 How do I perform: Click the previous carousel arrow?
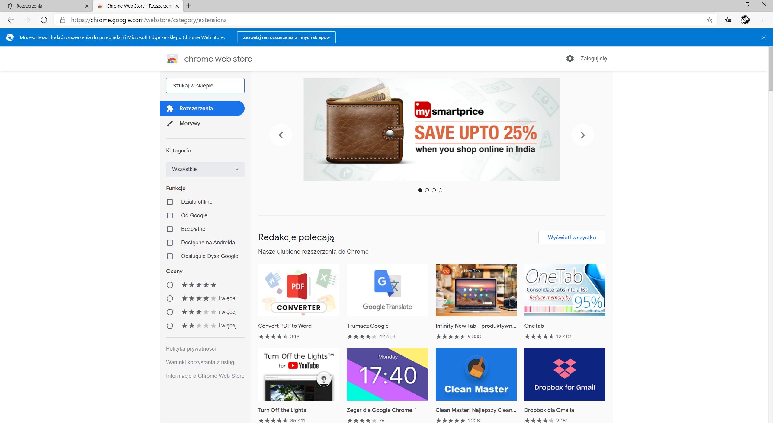pos(281,135)
